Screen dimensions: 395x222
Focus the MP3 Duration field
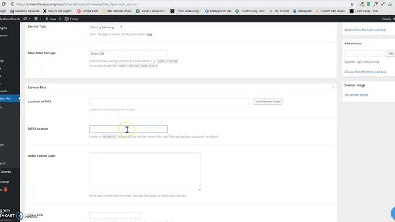point(128,129)
